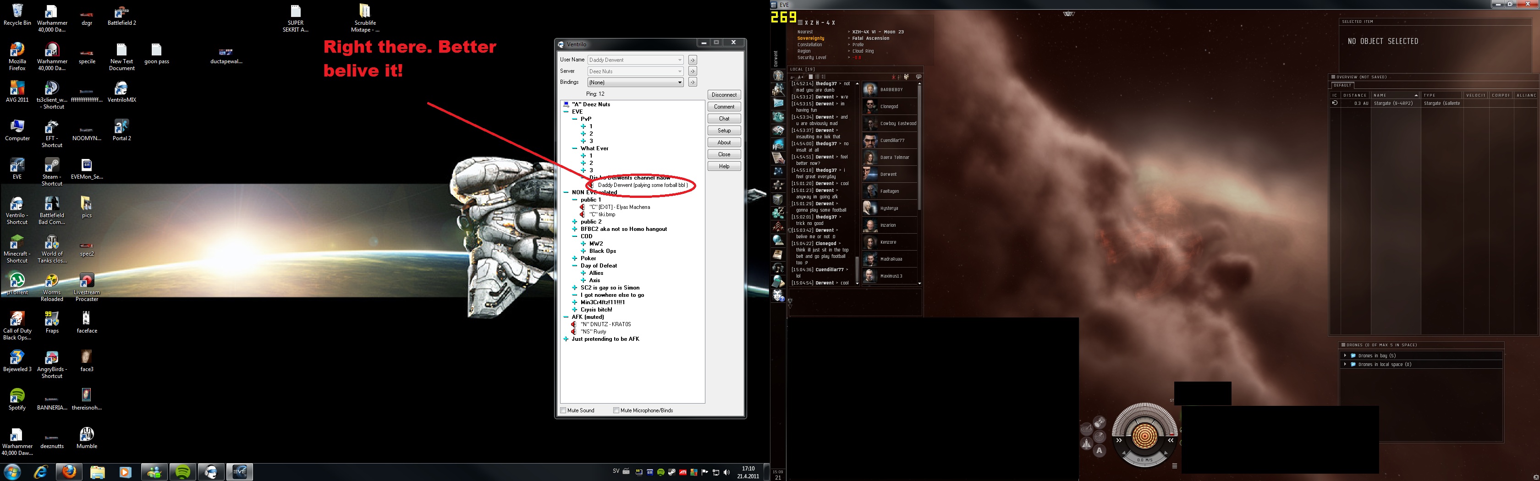The height and width of the screenshot is (481, 1540).
Task: Open the User Name dropdown in Ventrilo
Action: coord(680,60)
